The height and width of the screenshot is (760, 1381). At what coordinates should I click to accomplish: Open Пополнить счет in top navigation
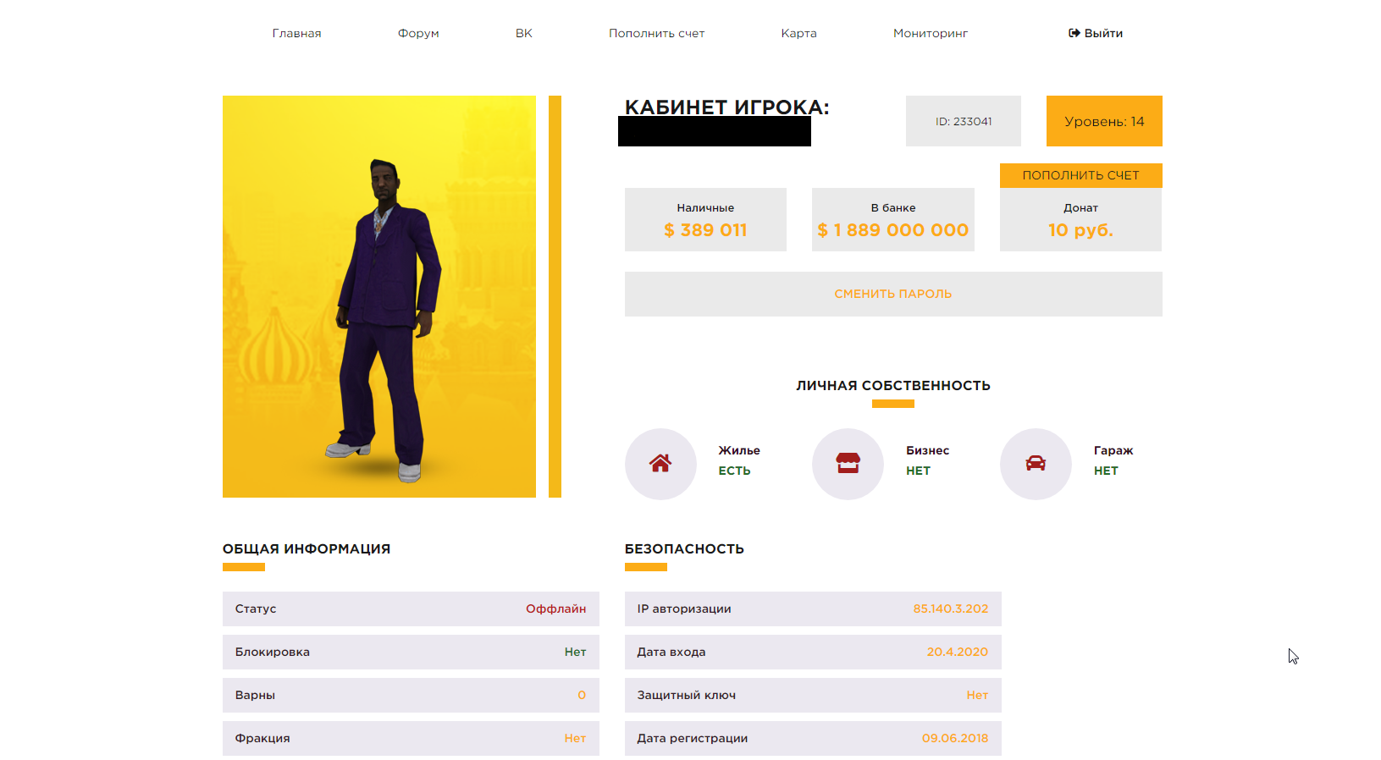coord(656,33)
